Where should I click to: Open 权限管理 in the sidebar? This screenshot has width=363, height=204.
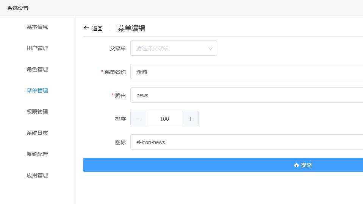point(37,112)
